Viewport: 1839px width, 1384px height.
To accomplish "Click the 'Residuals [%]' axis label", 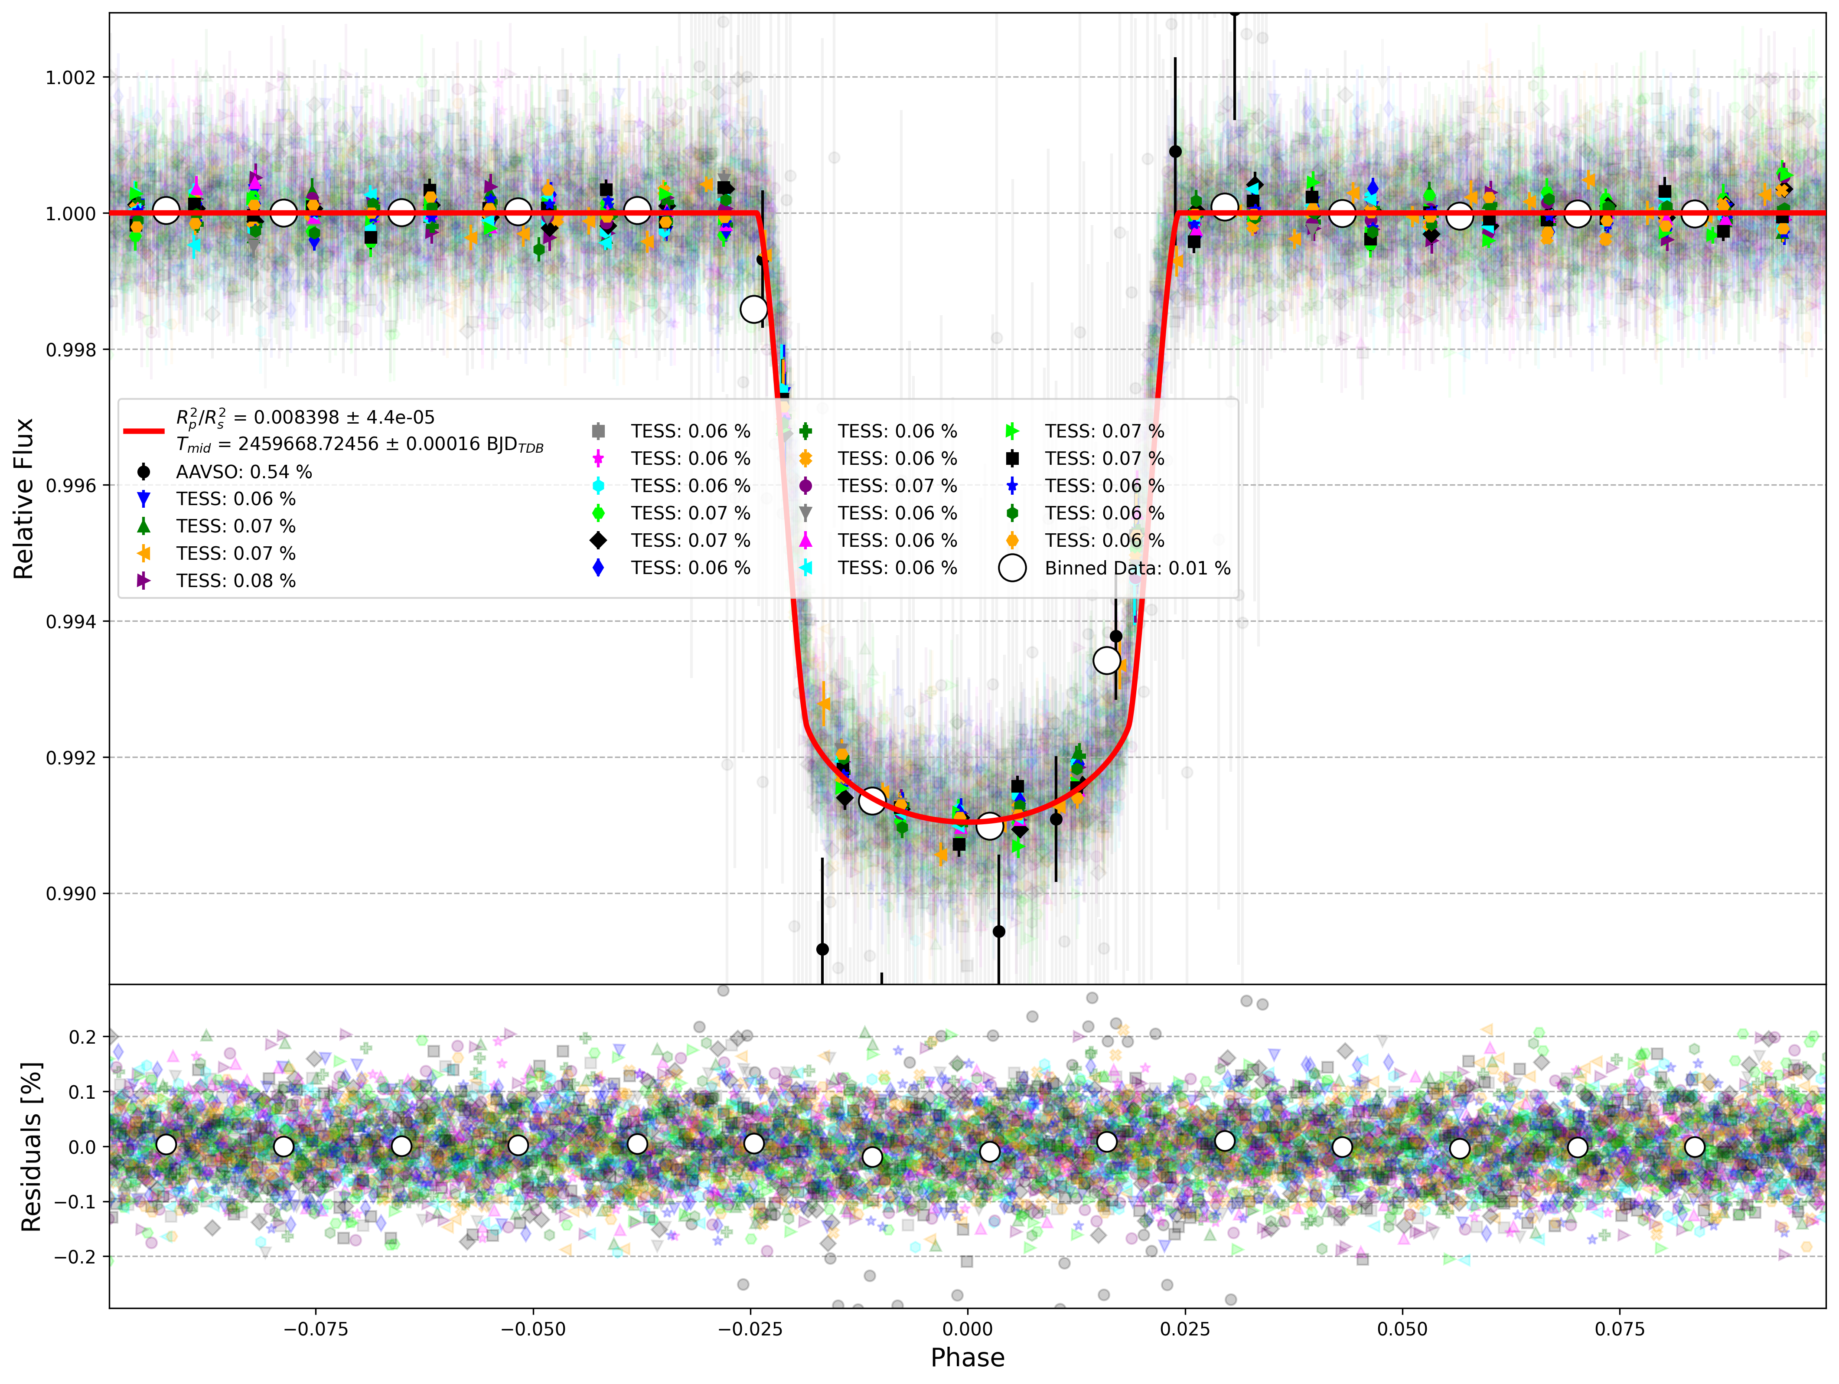I will click(31, 1147).
